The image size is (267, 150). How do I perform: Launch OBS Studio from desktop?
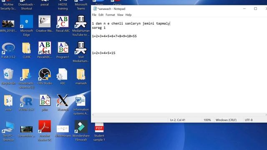coord(45,74)
